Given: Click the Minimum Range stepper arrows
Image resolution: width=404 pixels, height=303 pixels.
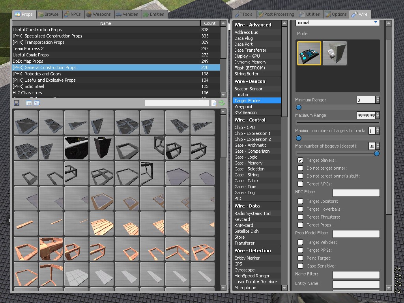Looking at the screenshot, I should [x=378, y=100].
